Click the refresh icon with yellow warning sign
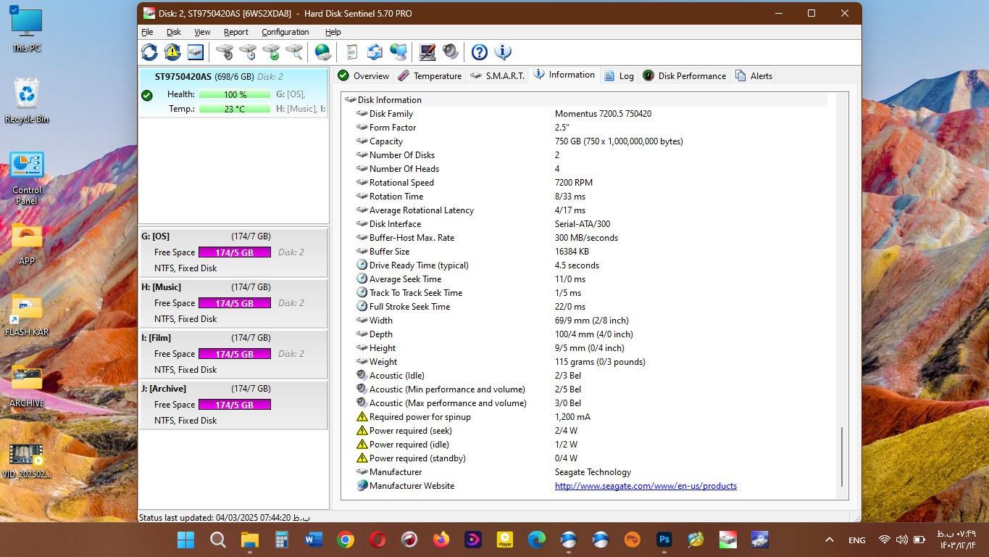Screen dimensions: 989x557 (x=172, y=52)
